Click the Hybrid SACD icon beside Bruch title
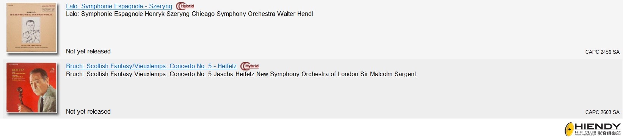 pyautogui.click(x=250, y=66)
